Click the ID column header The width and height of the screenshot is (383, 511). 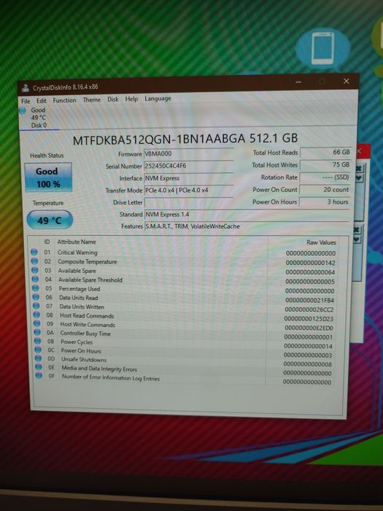(x=47, y=242)
